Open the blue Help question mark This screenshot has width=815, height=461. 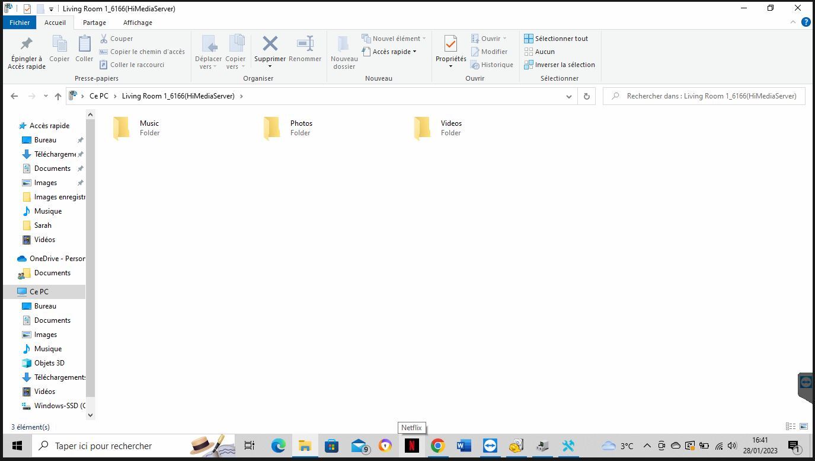coord(806,23)
